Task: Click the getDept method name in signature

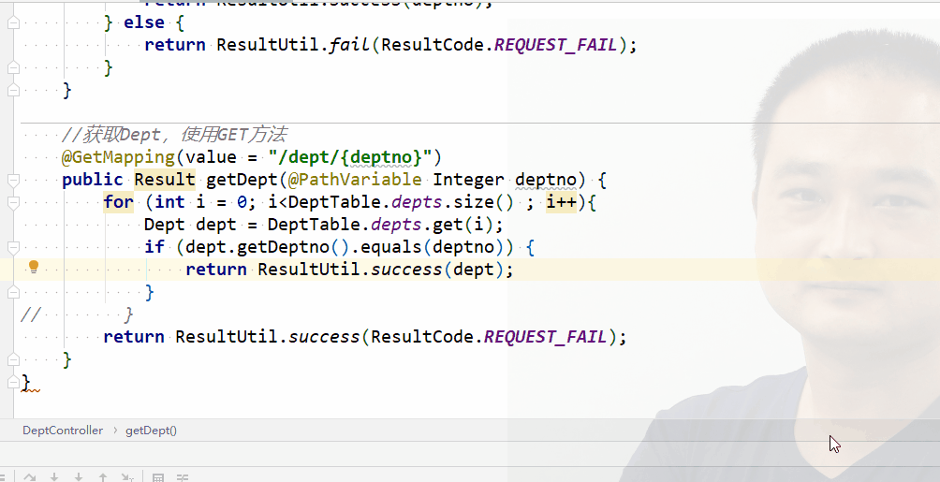Action: [242, 180]
